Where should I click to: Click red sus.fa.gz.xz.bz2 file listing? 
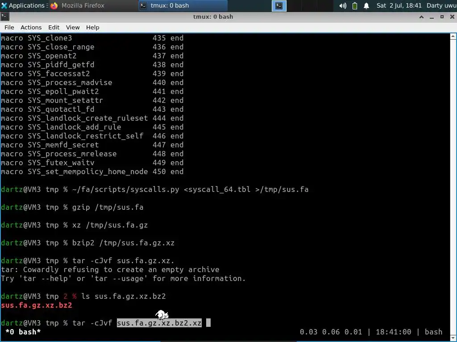click(x=37, y=305)
